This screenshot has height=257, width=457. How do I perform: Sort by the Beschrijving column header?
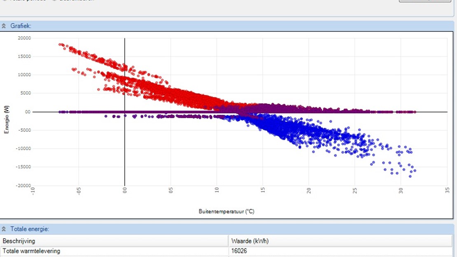19,241
